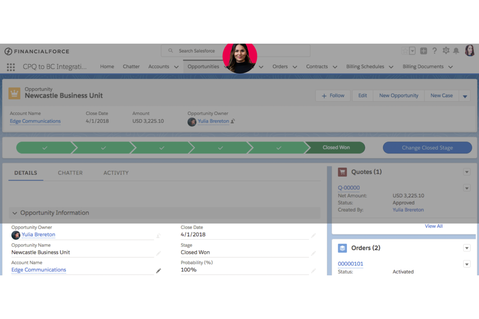Switch to the CHATTER detail tab
The height and width of the screenshot is (319, 479).
pyautogui.click(x=70, y=173)
